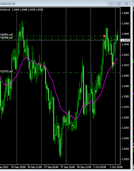Click the 1.2395 price scale value
Screen dimensions: 134x171
(125, 86)
